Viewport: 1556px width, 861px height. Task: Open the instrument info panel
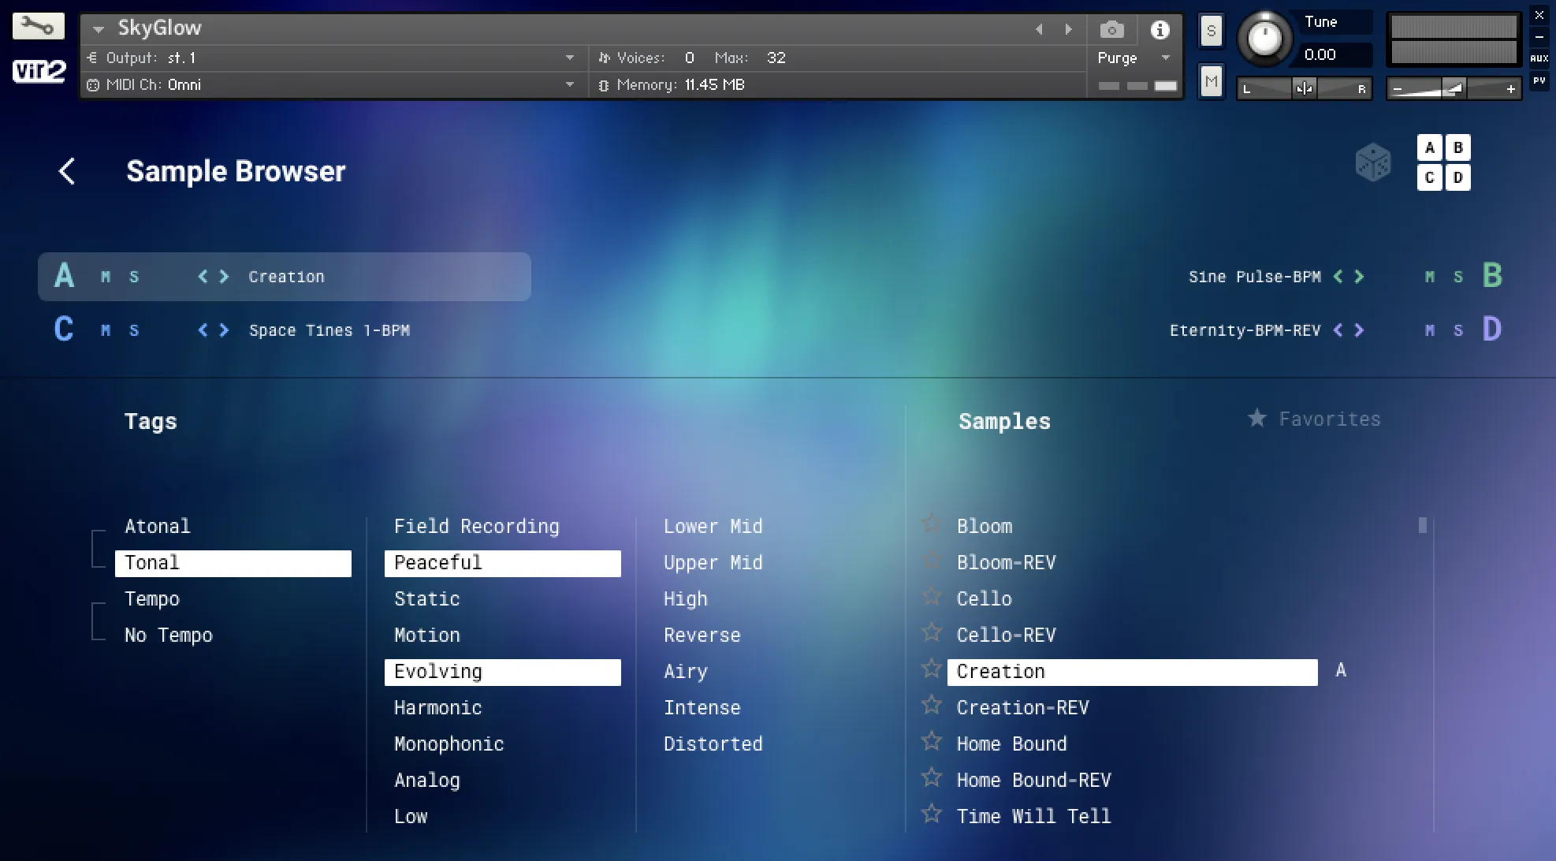tap(1159, 29)
